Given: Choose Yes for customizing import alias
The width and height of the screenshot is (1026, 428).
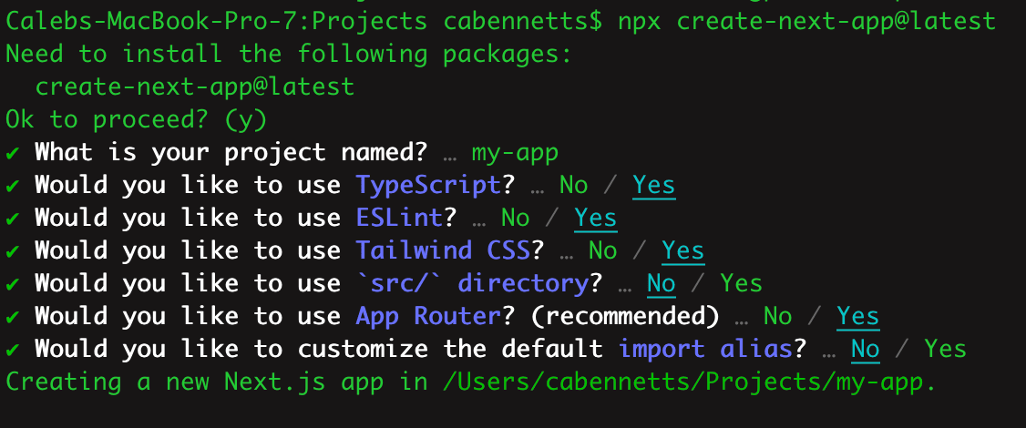Looking at the screenshot, I should pyautogui.click(x=946, y=349).
